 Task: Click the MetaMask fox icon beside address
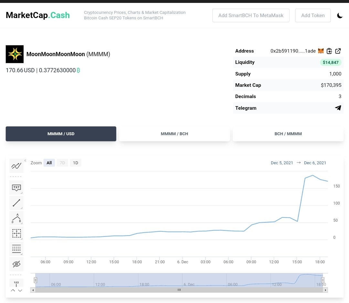click(321, 51)
